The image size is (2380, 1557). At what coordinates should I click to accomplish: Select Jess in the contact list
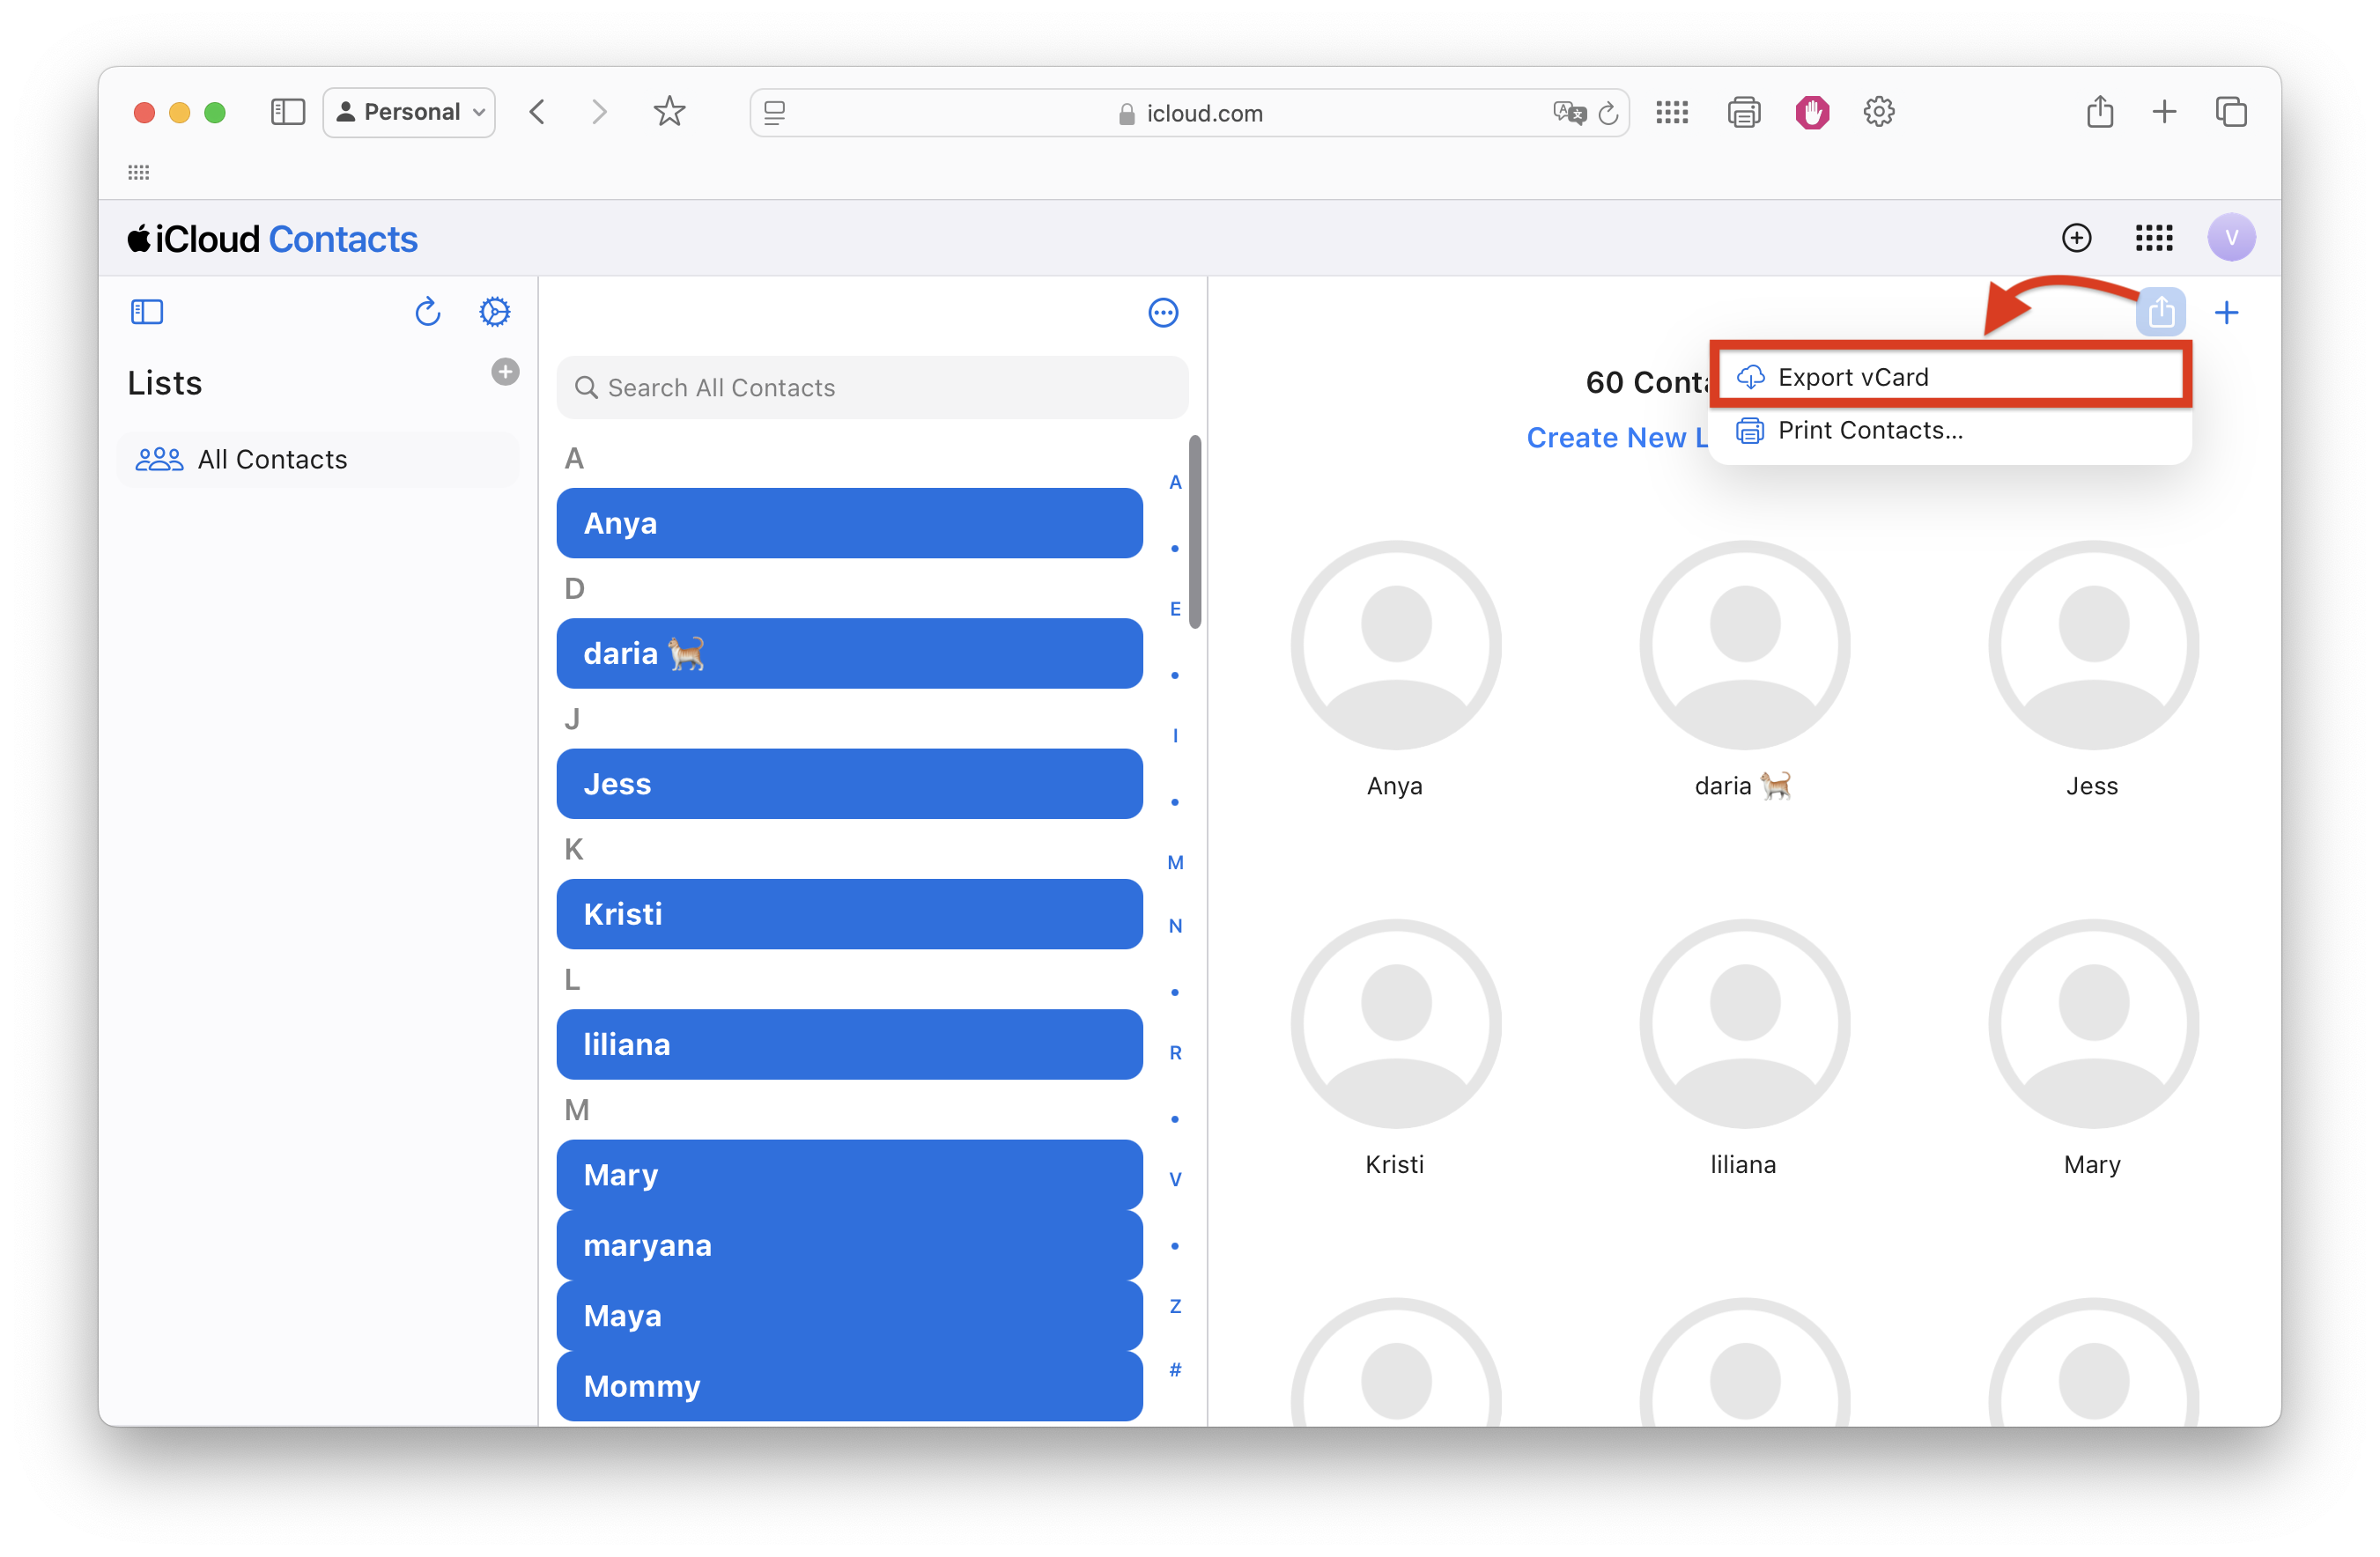(x=849, y=784)
